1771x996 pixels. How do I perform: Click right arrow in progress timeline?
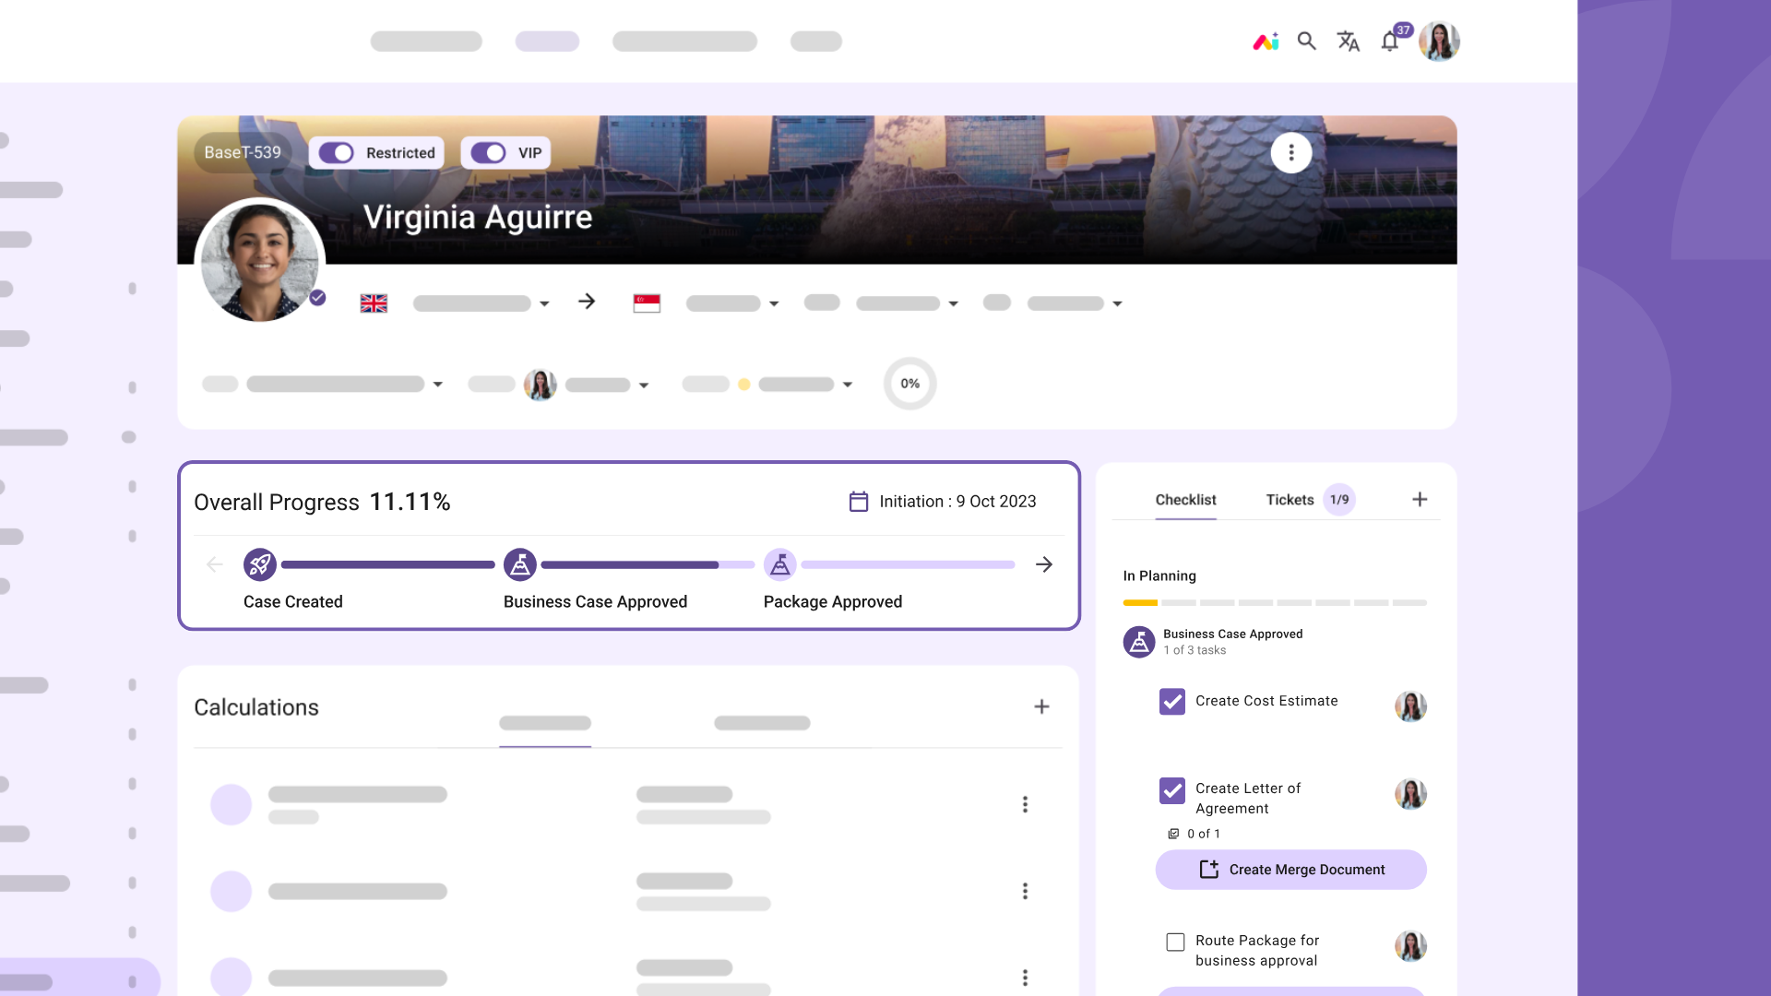pos(1044,564)
